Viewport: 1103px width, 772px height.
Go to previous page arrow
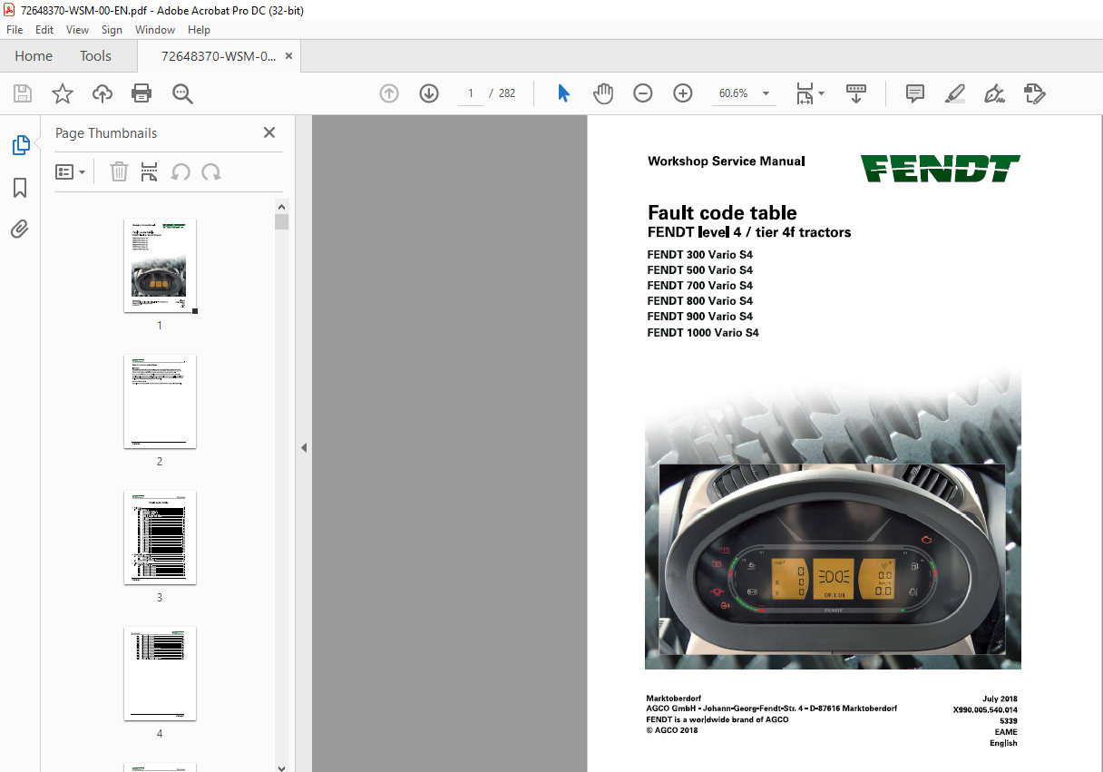point(389,93)
